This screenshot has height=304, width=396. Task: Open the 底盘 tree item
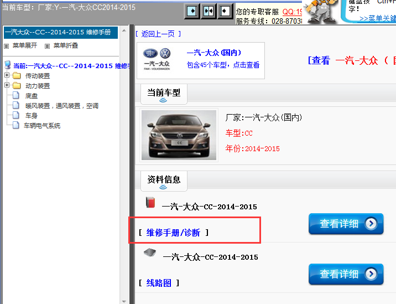32,96
